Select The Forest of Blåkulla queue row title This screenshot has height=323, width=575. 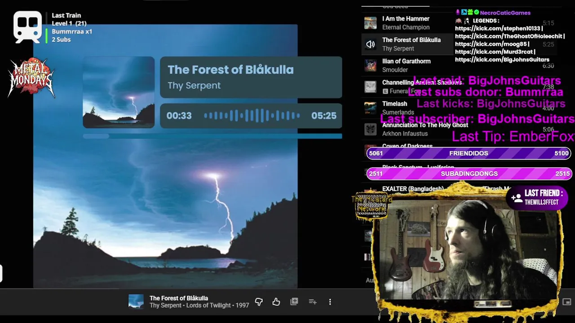(x=411, y=40)
